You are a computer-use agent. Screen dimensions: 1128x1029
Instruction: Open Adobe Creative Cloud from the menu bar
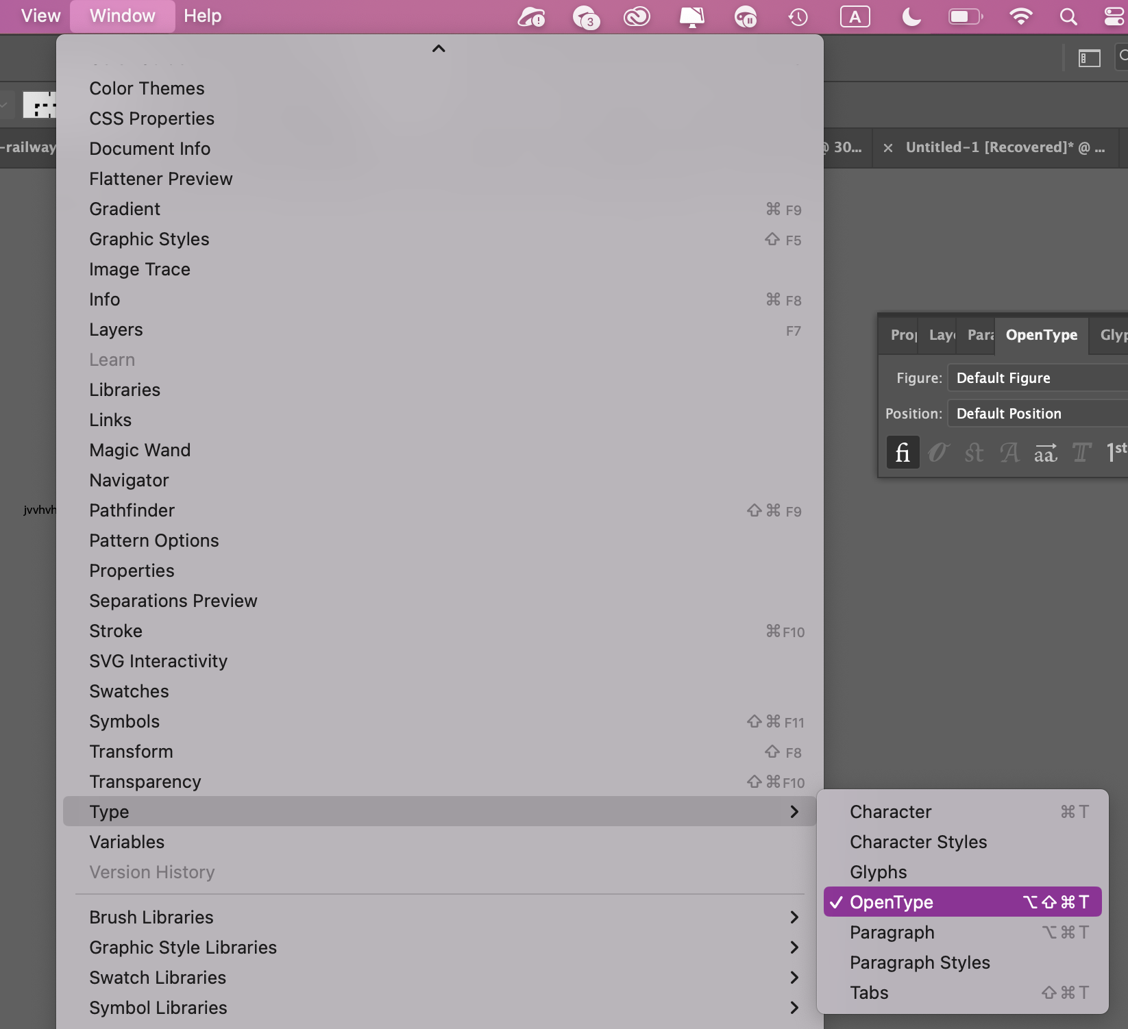pyautogui.click(x=636, y=16)
